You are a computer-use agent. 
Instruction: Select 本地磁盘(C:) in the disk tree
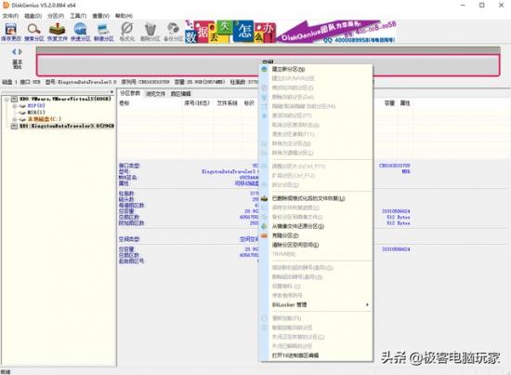(x=45, y=119)
